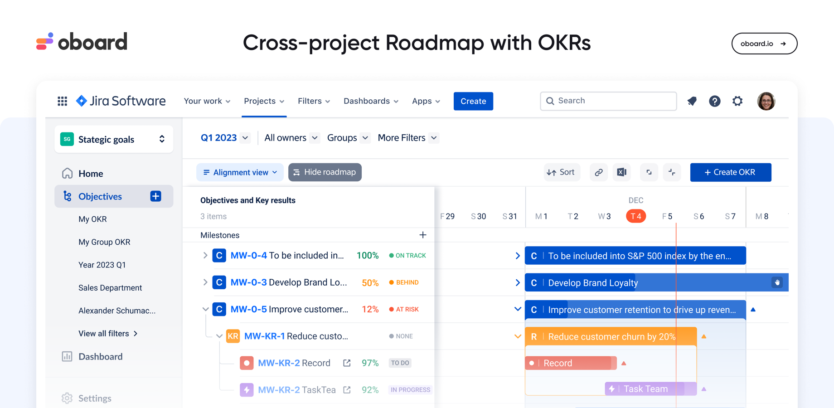Open the Alignment view dropdown
This screenshot has width=834, height=408.
[240, 172]
